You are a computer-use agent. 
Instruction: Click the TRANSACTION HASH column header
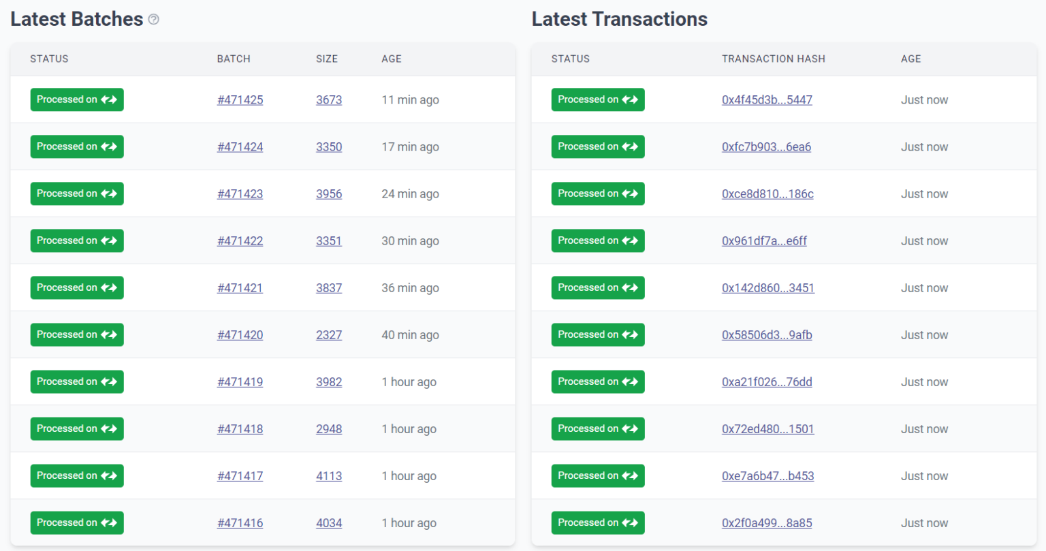[773, 59]
